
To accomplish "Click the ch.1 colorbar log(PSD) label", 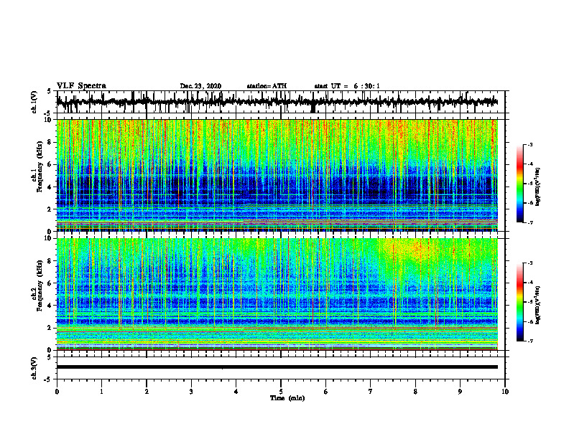I will [x=539, y=187].
